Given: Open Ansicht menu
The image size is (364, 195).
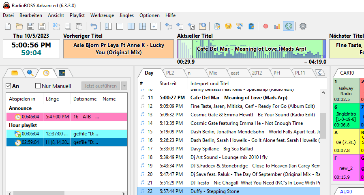Looking at the screenshot, I should tap(56, 15).
